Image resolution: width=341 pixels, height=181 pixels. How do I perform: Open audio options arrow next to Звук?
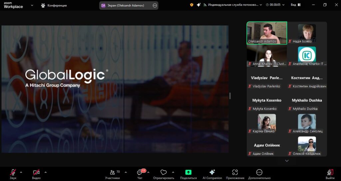21,172
